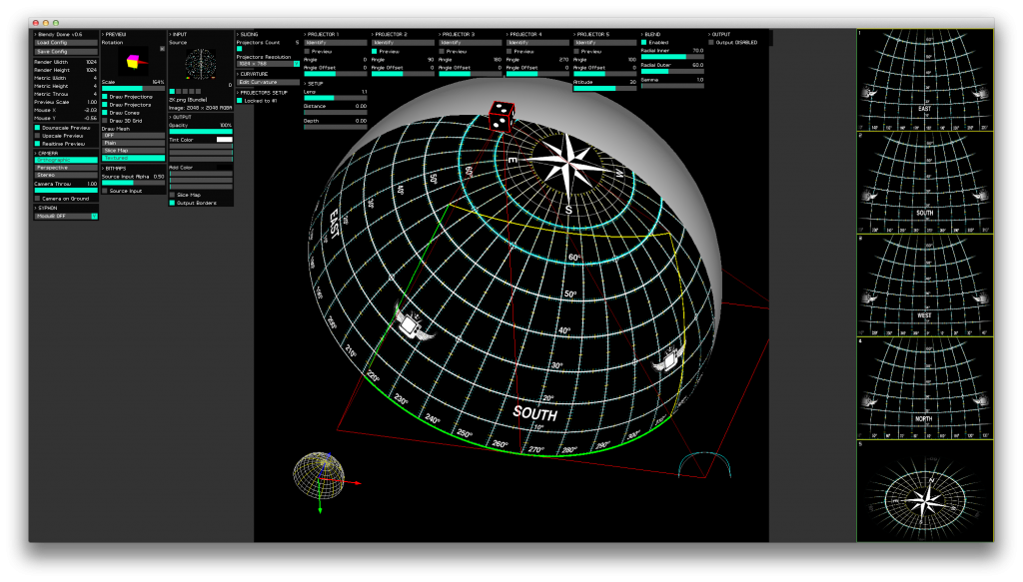Enable Camera on Ground
The image size is (1023, 582).
[38, 198]
